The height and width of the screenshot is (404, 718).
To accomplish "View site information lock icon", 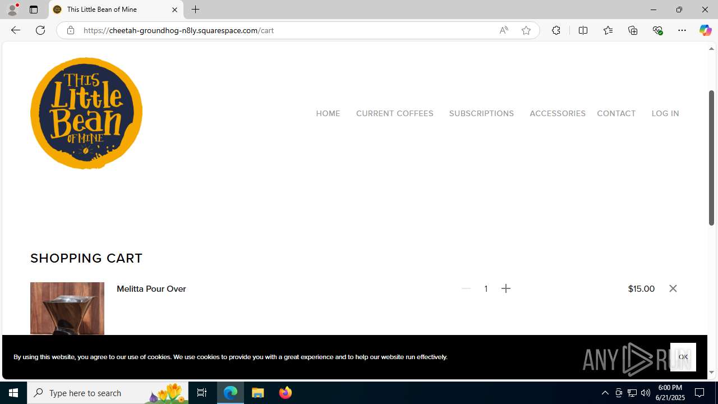I will click(70, 30).
